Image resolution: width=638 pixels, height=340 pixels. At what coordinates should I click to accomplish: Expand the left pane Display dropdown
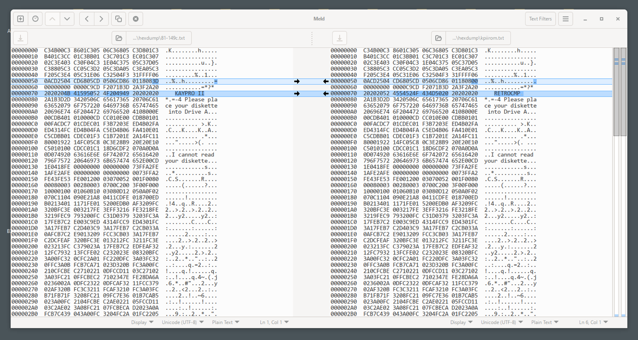142,323
